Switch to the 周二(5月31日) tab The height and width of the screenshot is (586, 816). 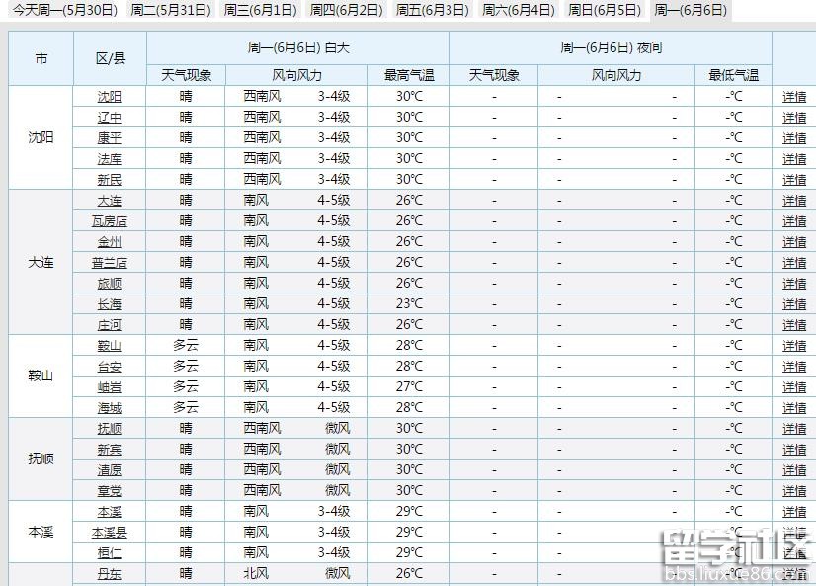(170, 11)
